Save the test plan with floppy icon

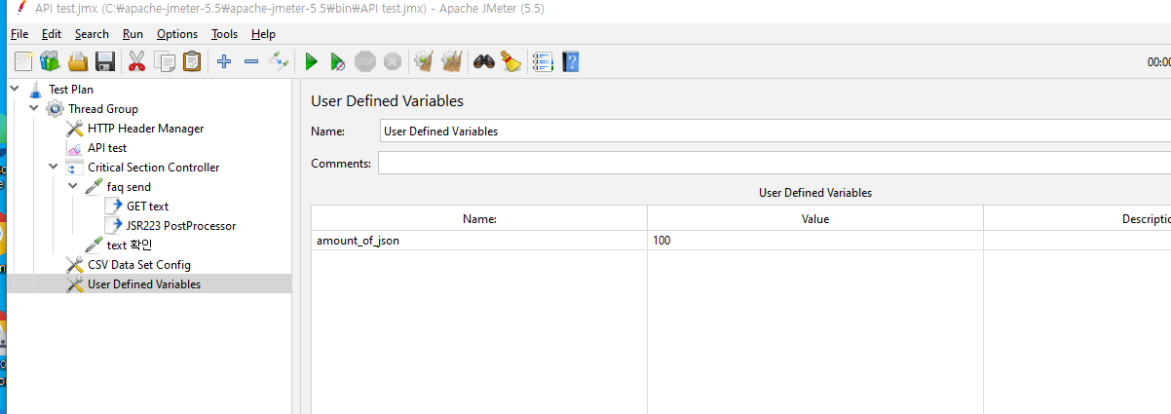click(105, 62)
